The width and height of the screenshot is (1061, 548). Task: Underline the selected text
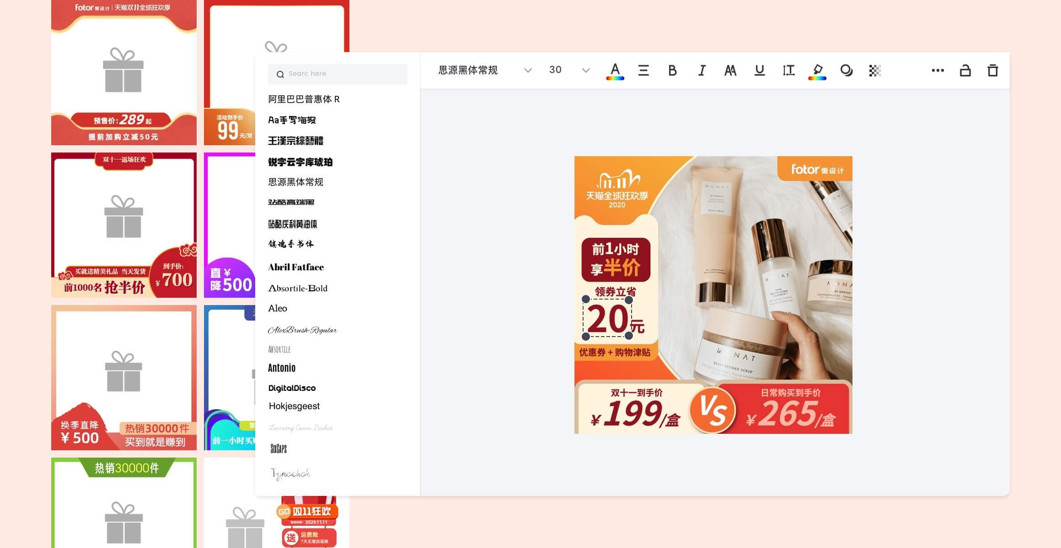point(759,71)
